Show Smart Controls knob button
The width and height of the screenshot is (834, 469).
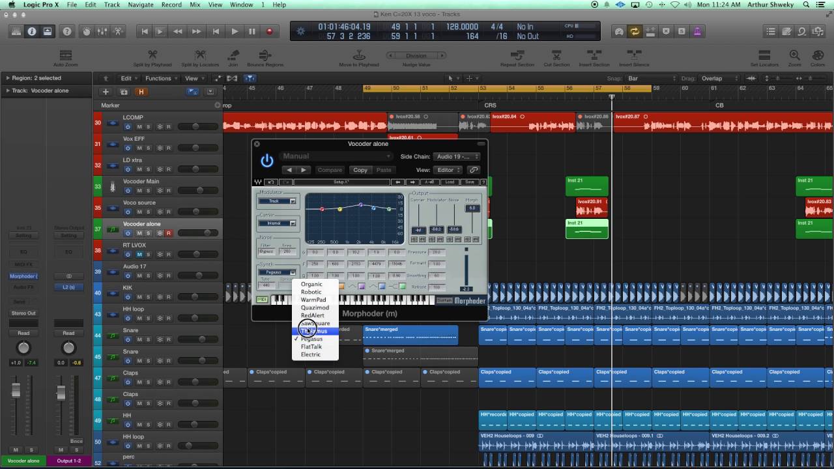click(x=87, y=31)
